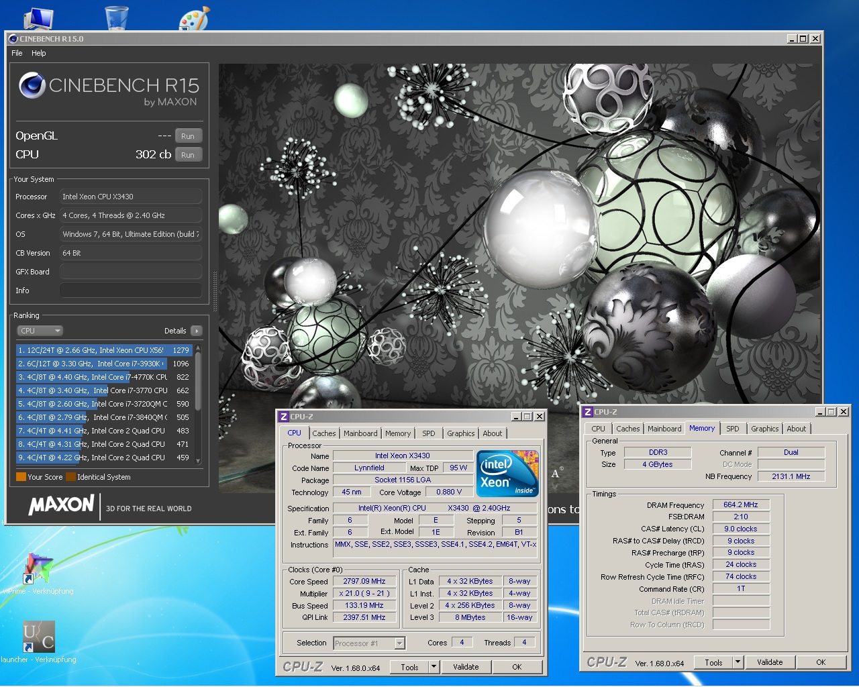Click OK in processor CPU-Z window
Screen dimensions: 859x687
click(517, 667)
